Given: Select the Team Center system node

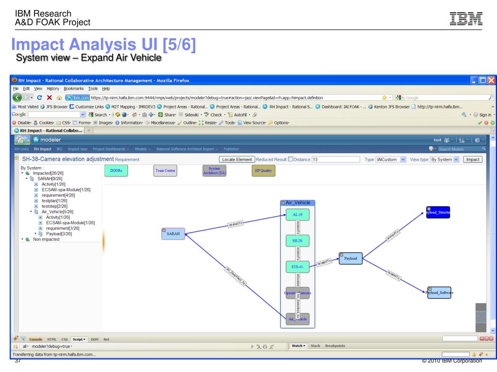Looking at the screenshot, I should pyautogui.click(x=165, y=170).
